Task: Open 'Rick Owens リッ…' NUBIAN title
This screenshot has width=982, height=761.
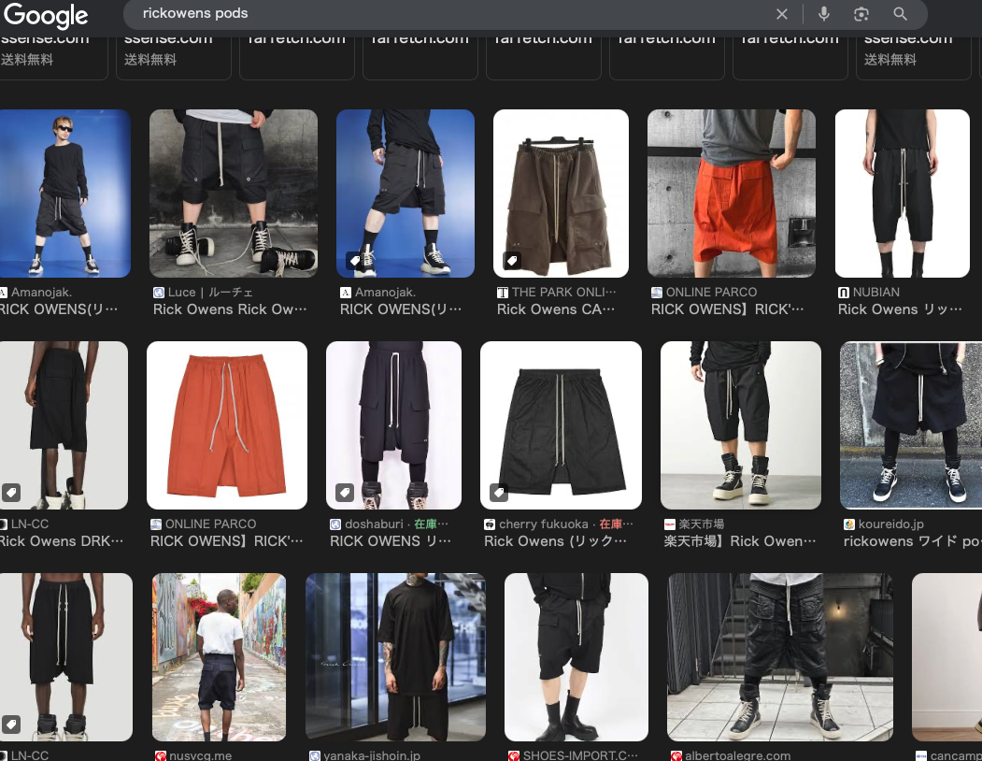Action: point(900,309)
